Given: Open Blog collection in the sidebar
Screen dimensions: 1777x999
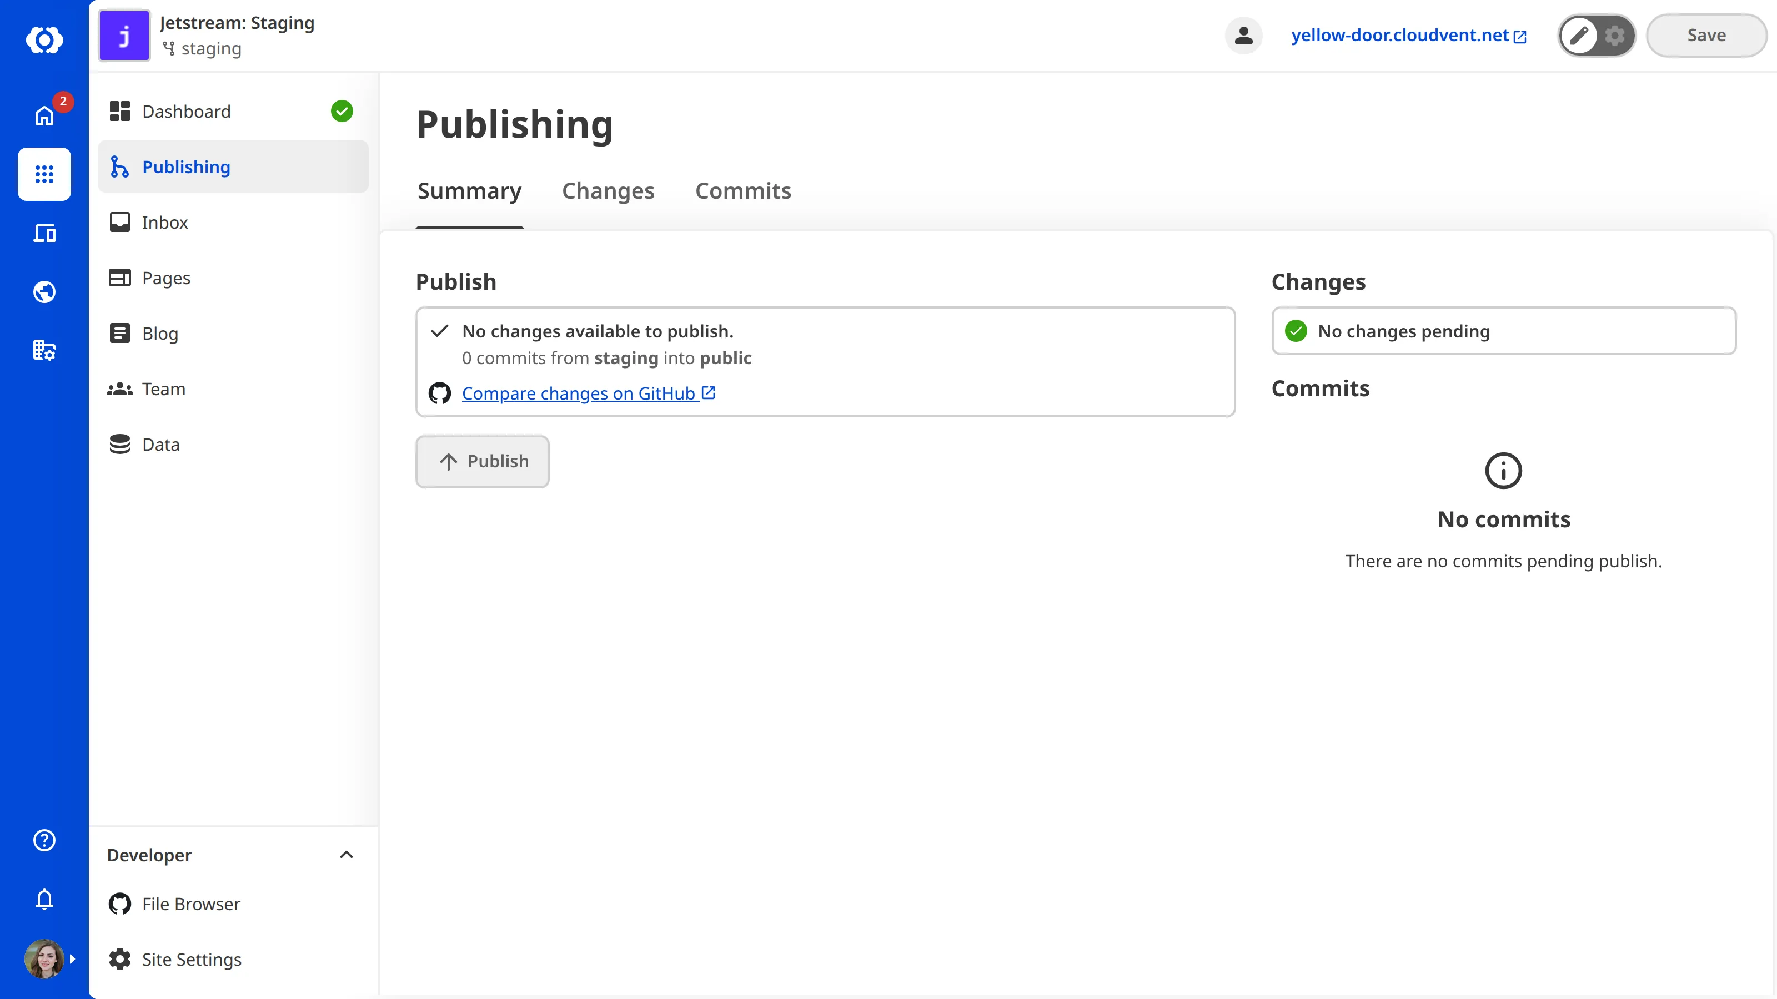Looking at the screenshot, I should (233, 333).
